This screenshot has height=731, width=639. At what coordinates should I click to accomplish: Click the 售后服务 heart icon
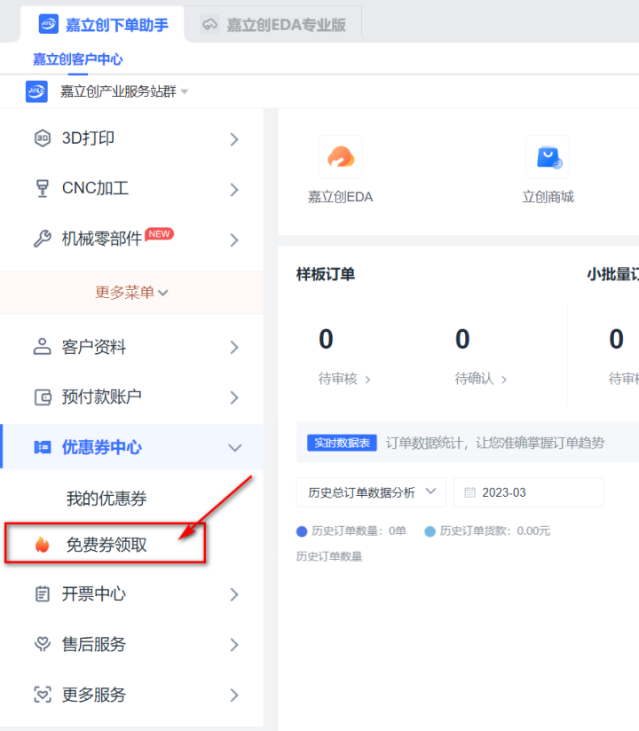pos(43,644)
